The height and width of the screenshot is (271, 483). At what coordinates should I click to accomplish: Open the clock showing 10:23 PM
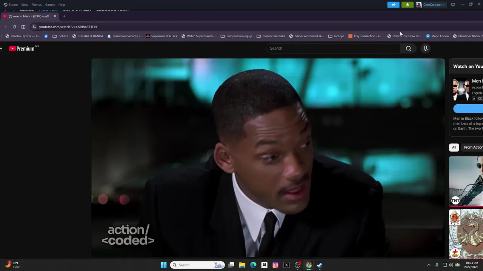coord(472,265)
